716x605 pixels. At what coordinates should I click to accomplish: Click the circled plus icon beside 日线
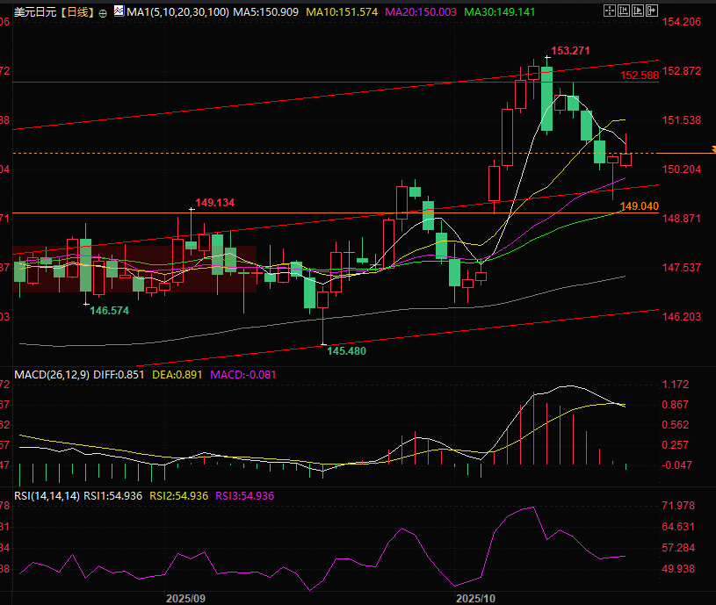click(x=103, y=13)
